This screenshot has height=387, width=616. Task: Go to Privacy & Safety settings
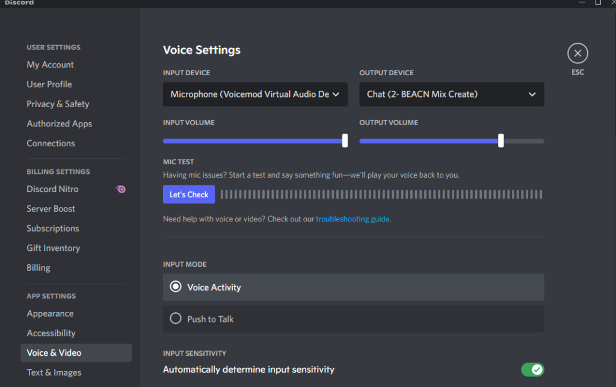[58, 104]
